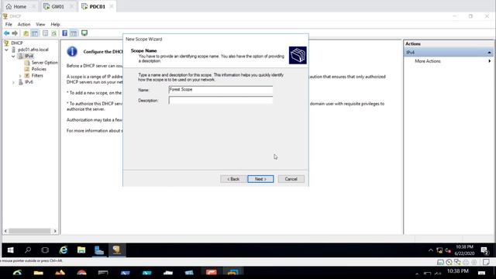Image resolution: width=496 pixels, height=279 pixels.
Task: Click the DHCP console taskbar icon
Action: pos(117,250)
